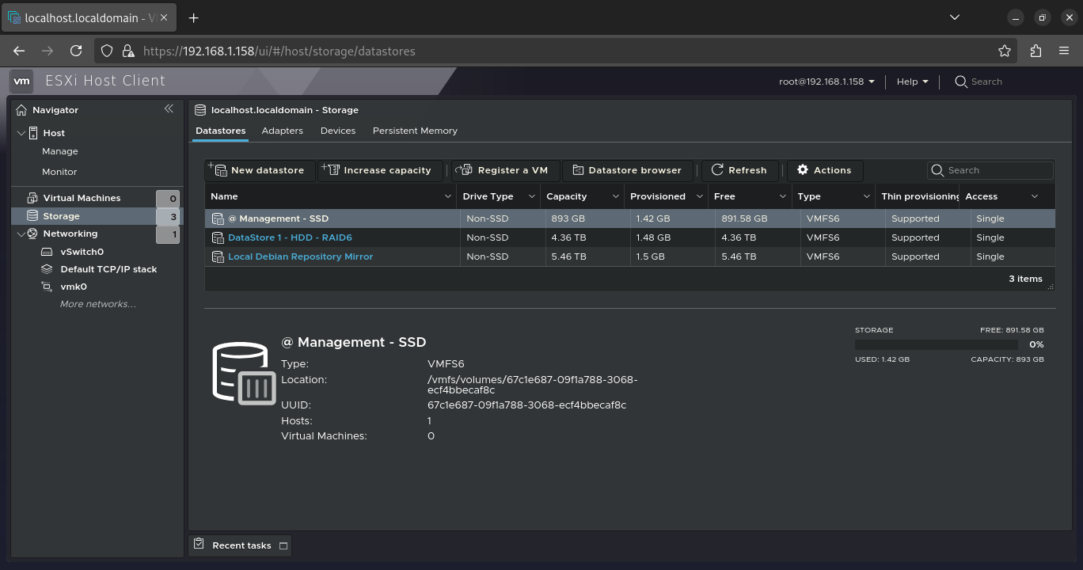
Task: Open the root@192.168.1.158 user dropdown
Action: (x=826, y=82)
